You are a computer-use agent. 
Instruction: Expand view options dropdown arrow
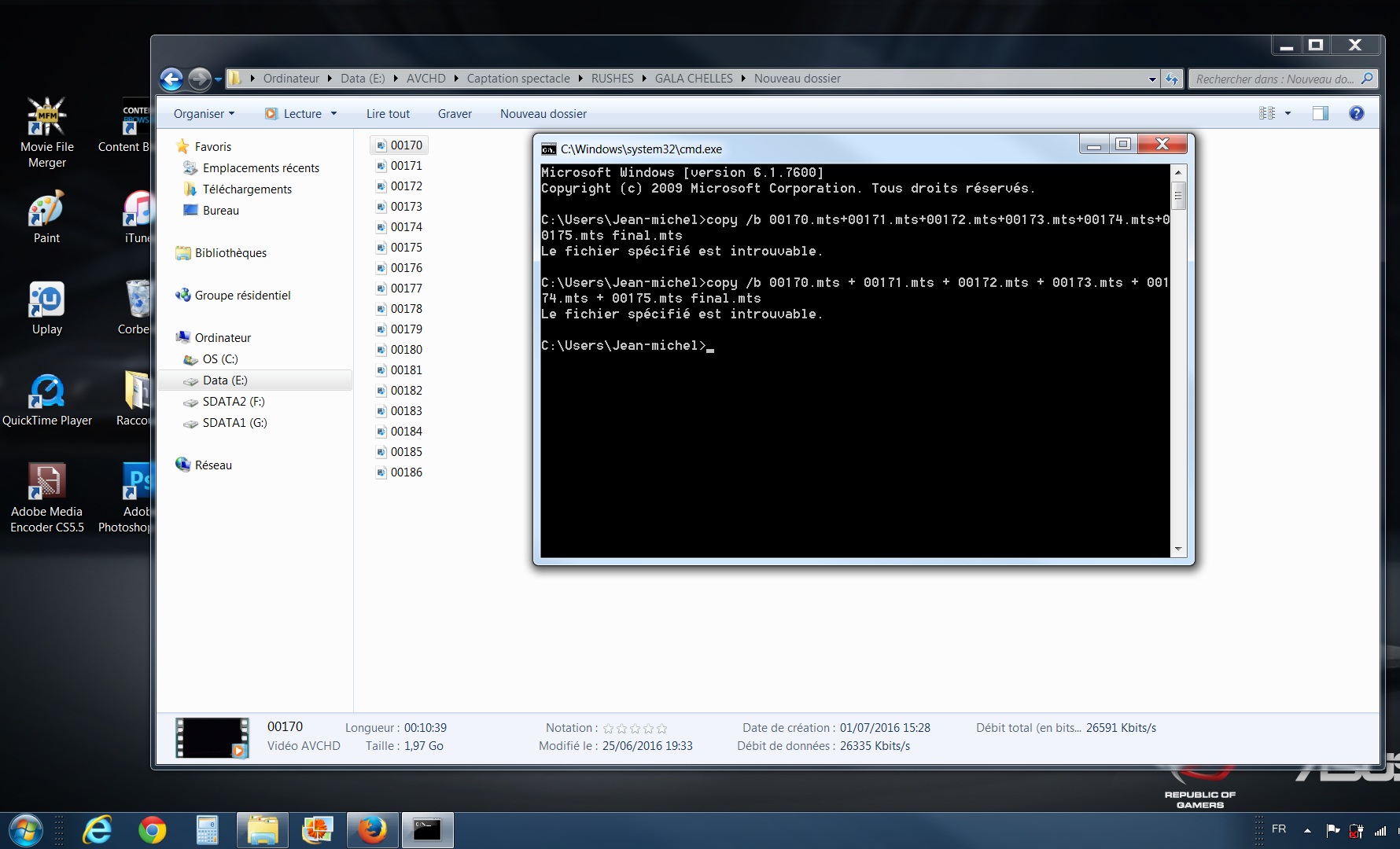tap(1288, 113)
